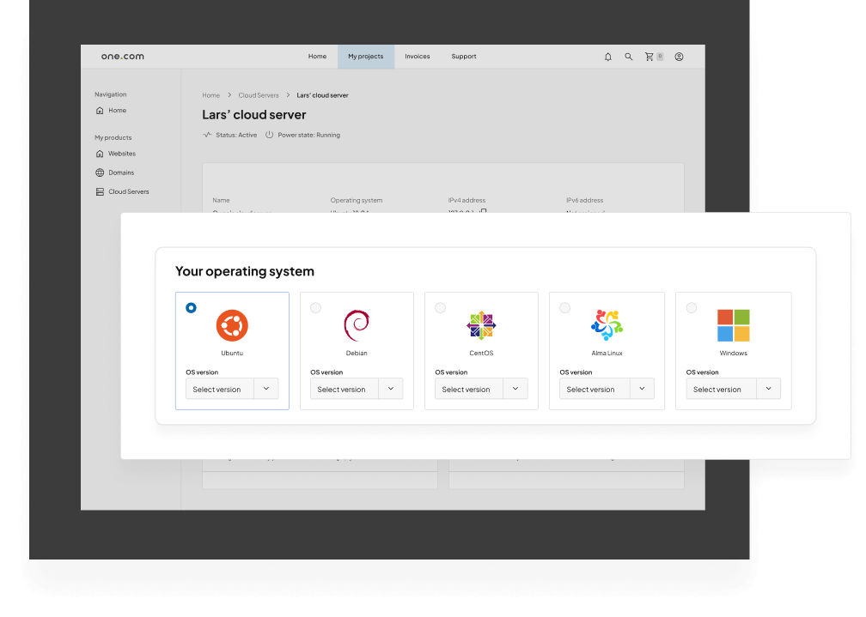Image resolution: width=866 pixels, height=617 pixels.
Task: Click 'Lars' cloud server' page title
Action: point(254,115)
